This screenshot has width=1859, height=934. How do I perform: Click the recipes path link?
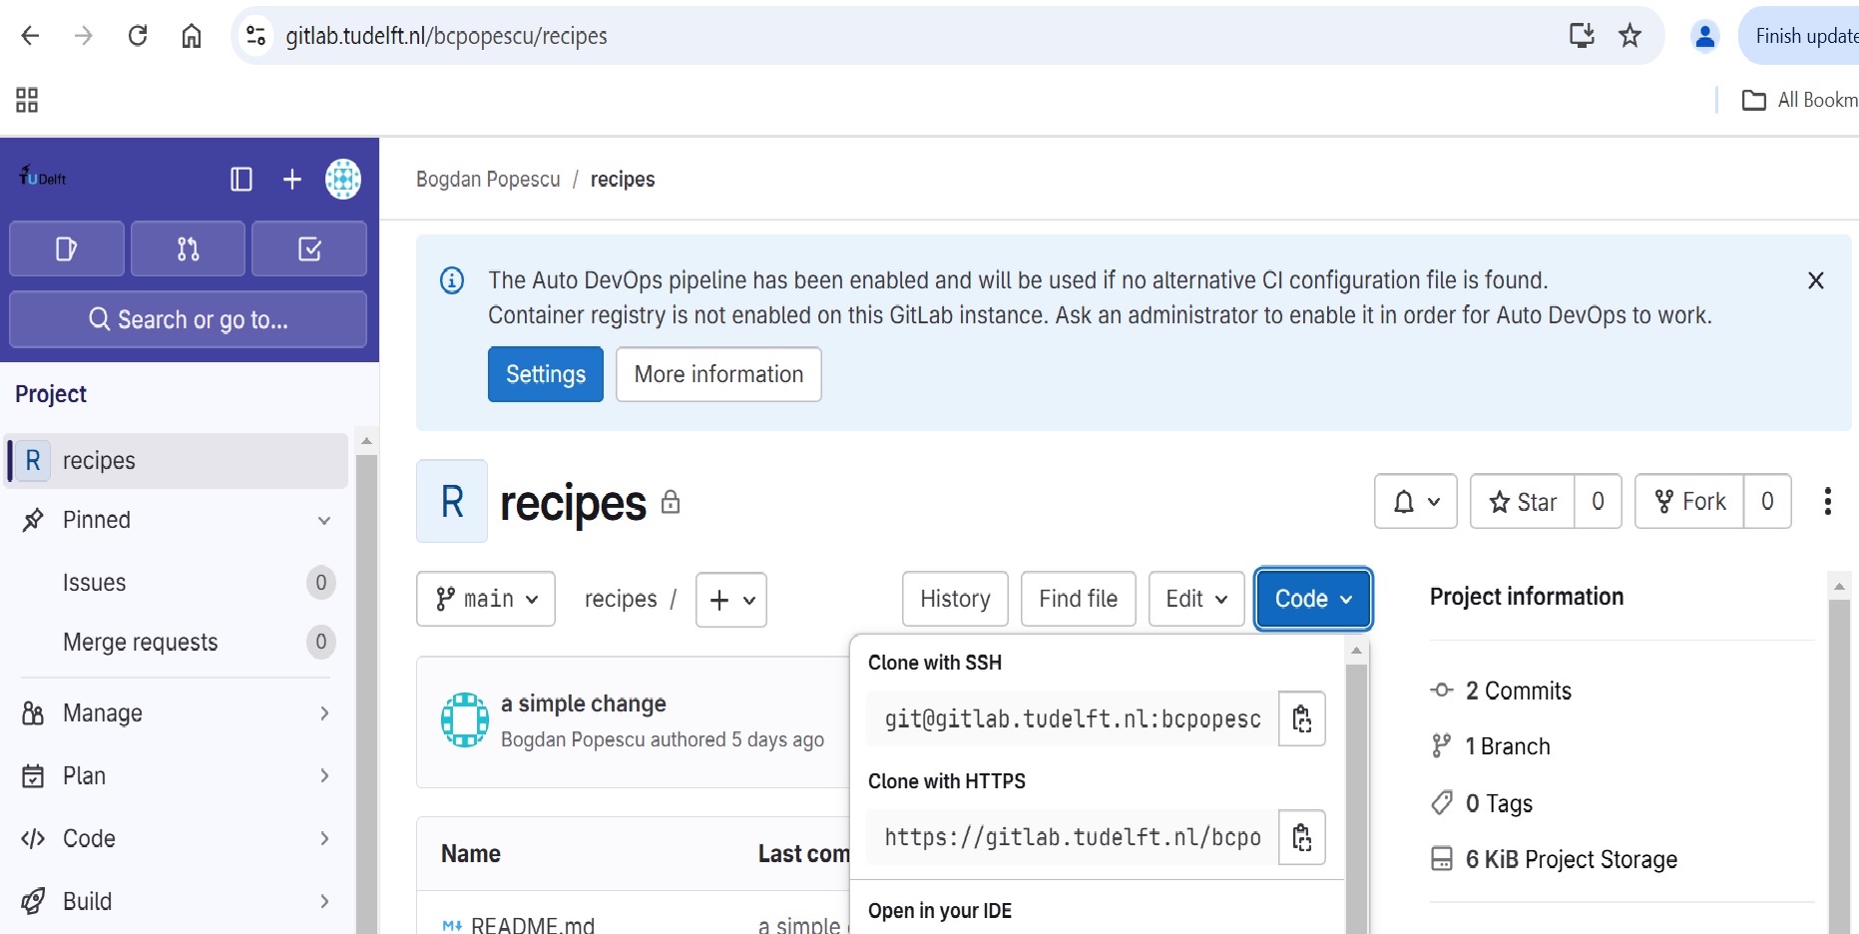point(621,599)
